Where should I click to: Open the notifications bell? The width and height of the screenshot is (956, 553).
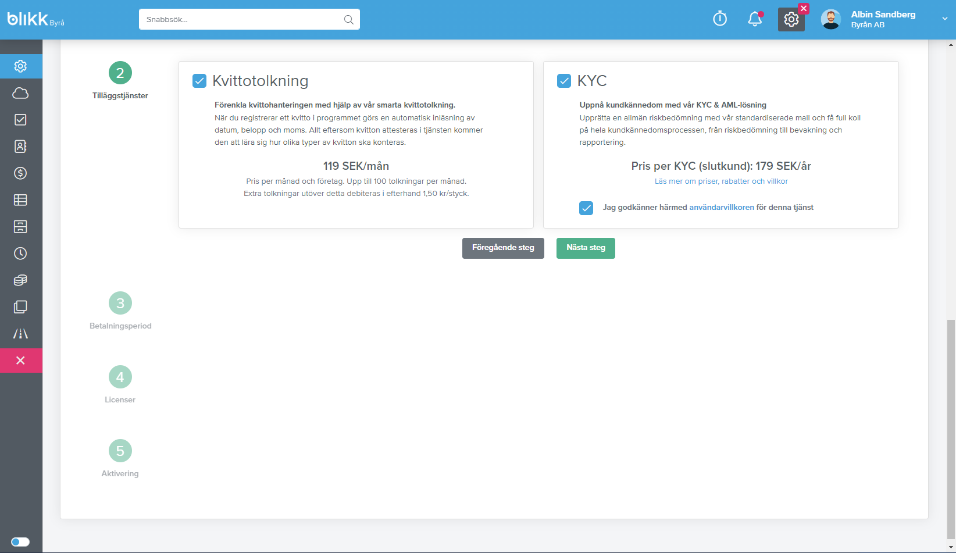click(x=755, y=19)
